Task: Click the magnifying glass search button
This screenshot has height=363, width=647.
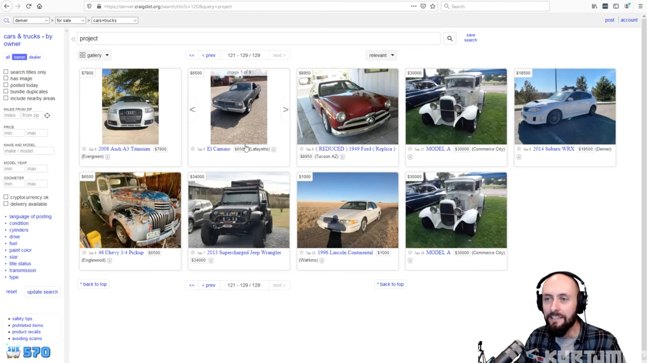Action: pos(450,38)
